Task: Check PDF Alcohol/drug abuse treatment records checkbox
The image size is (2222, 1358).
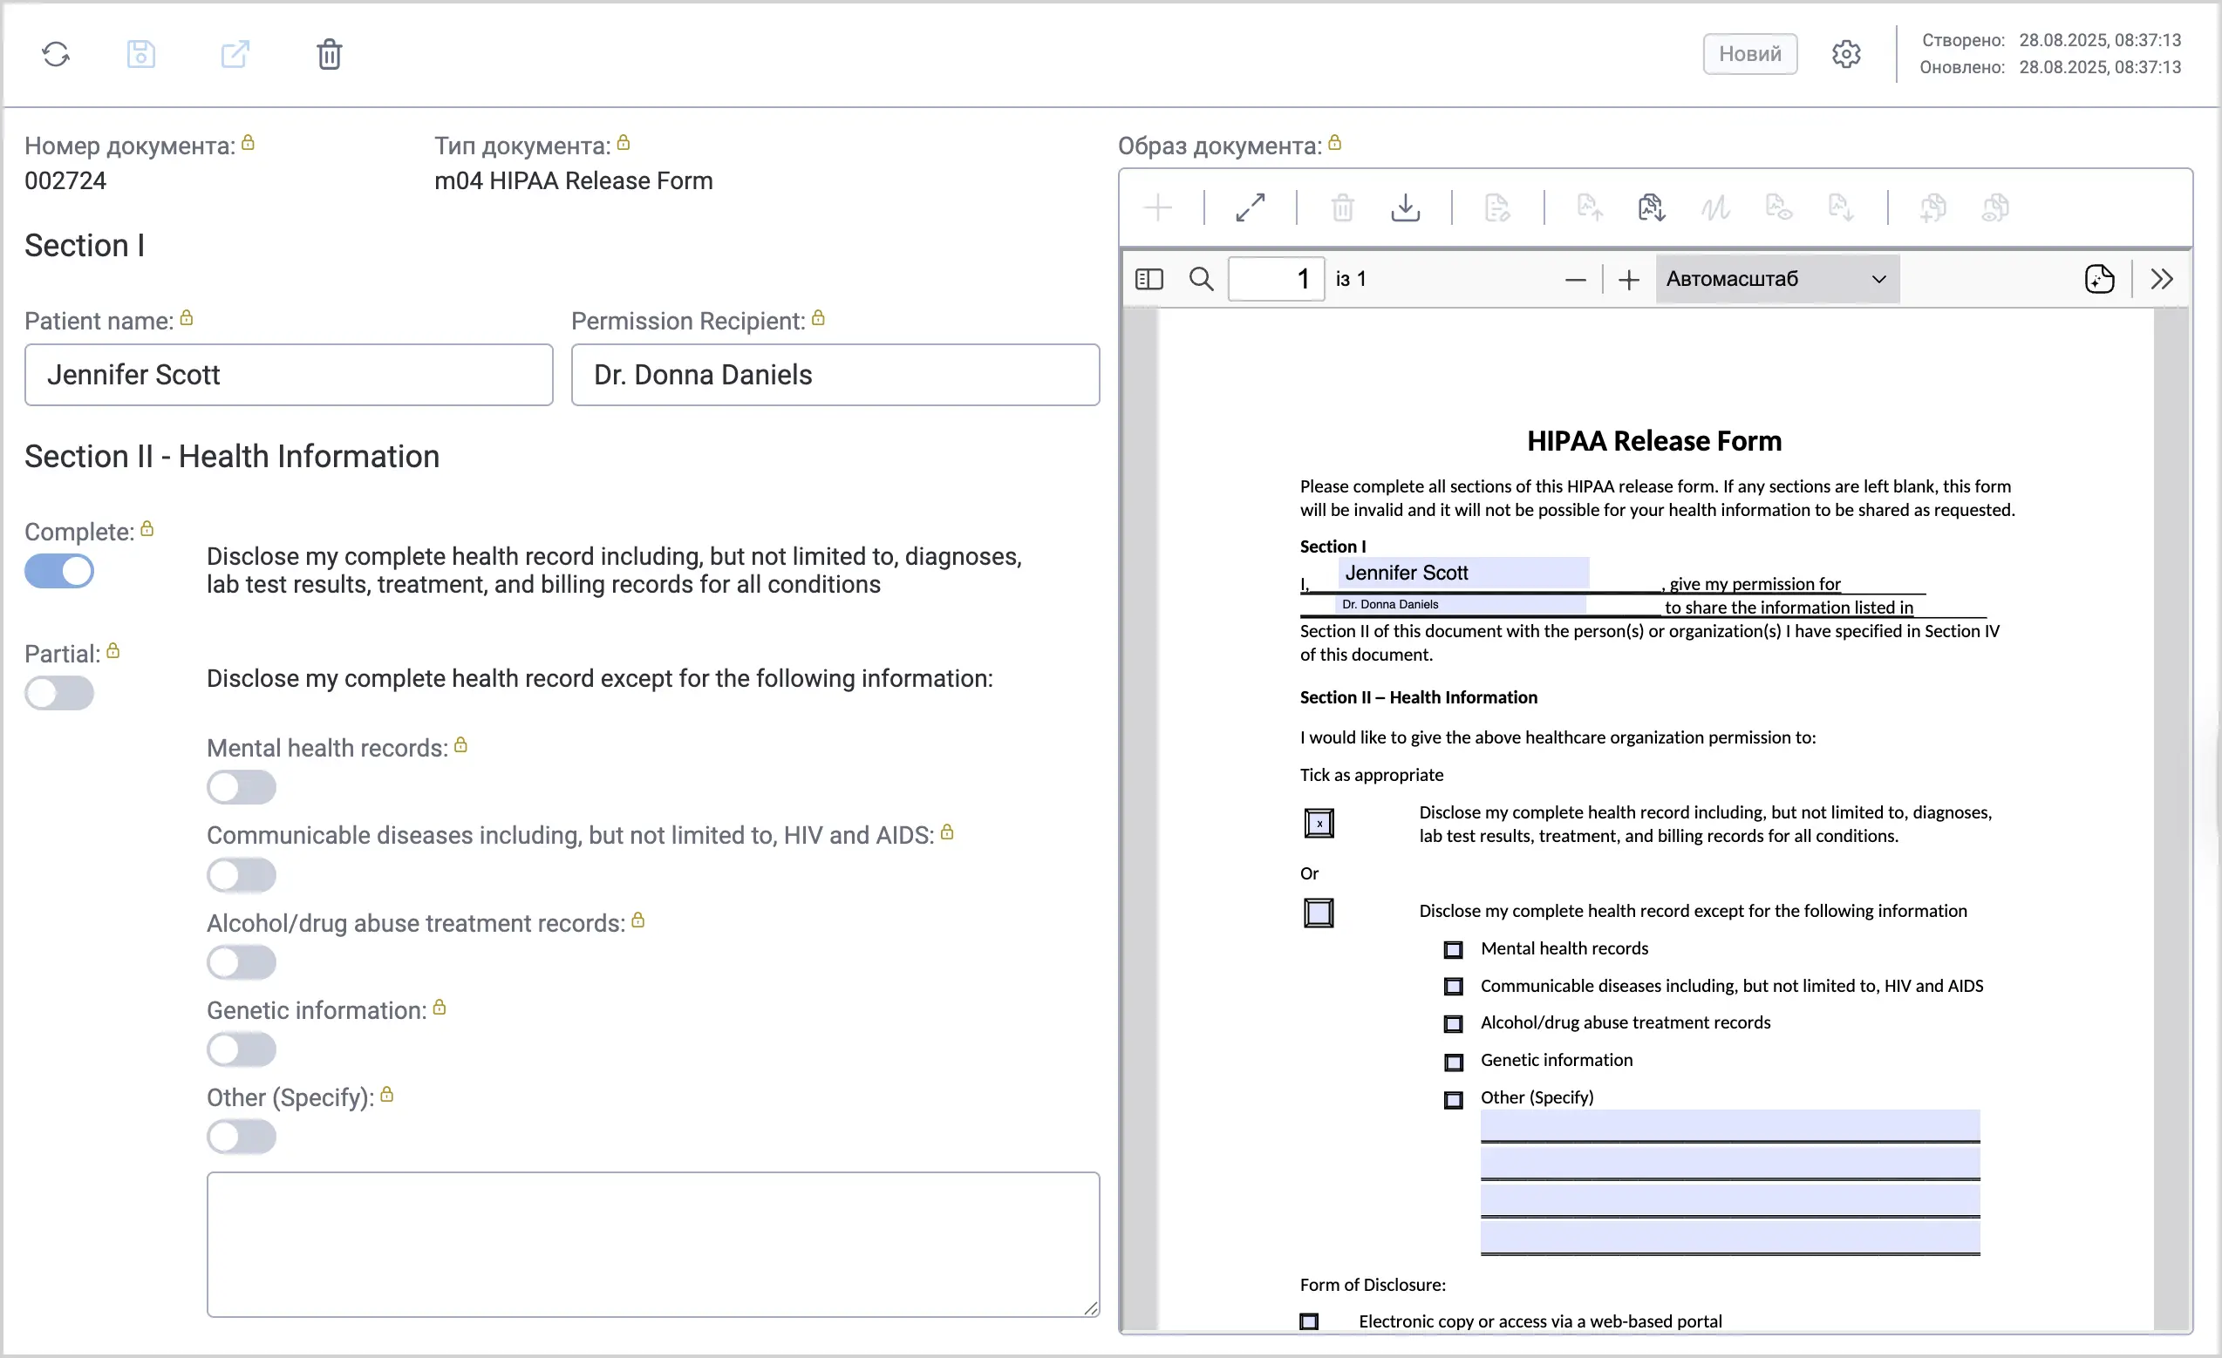Action: coord(1453,1024)
